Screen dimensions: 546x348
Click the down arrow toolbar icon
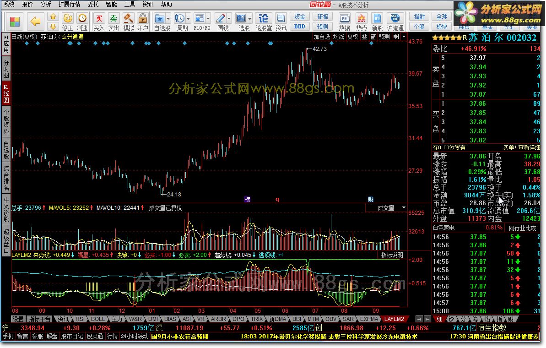click(53, 27)
